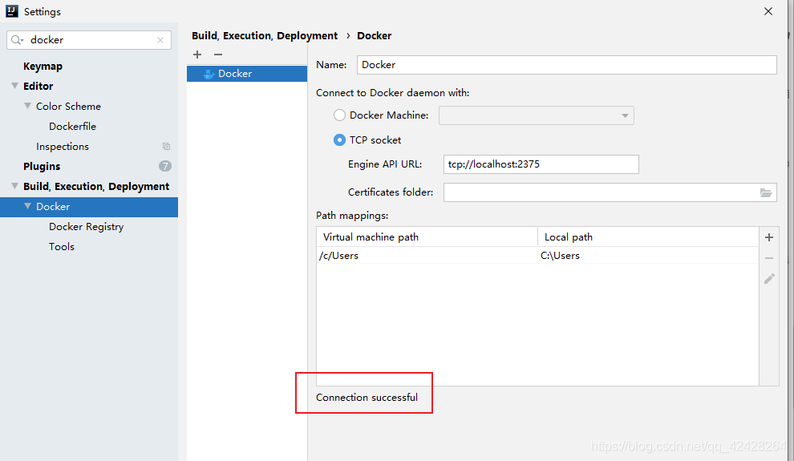794x461 pixels.
Task: Collapse the Editor tree node
Action: click(x=14, y=86)
